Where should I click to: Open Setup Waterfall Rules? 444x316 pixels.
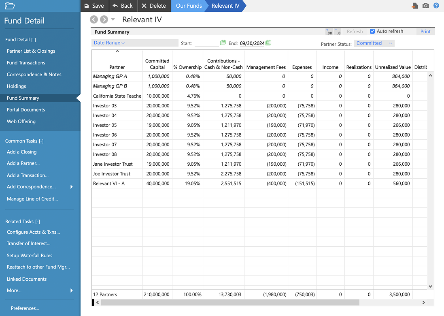[x=30, y=256]
